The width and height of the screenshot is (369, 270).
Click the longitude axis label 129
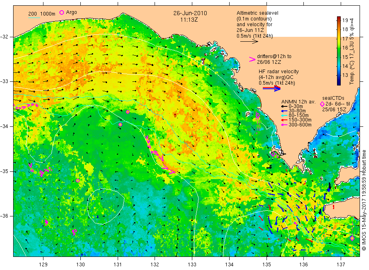click(43, 264)
